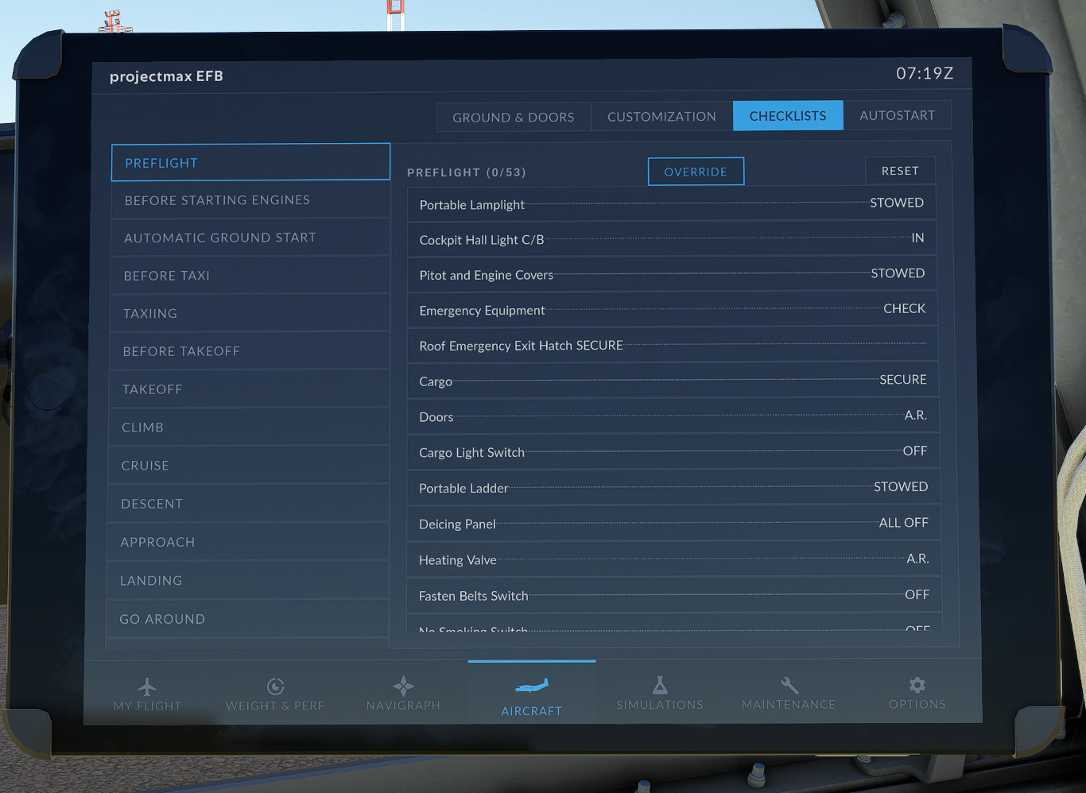The height and width of the screenshot is (793, 1086).
Task: Check off Portable Lamplight item
Action: click(671, 204)
